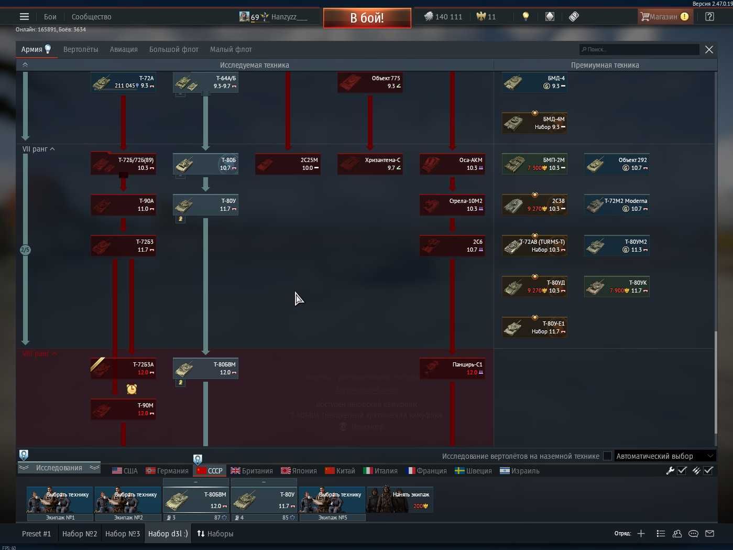Click the silver lions balance 140 111

pyautogui.click(x=443, y=17)
